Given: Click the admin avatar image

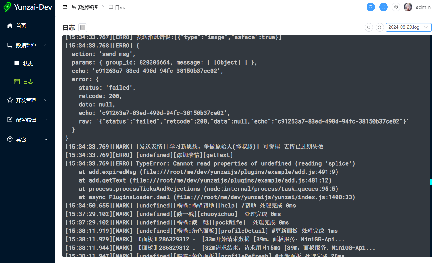Looking at the screenshot, I should (x=408, y=7).
